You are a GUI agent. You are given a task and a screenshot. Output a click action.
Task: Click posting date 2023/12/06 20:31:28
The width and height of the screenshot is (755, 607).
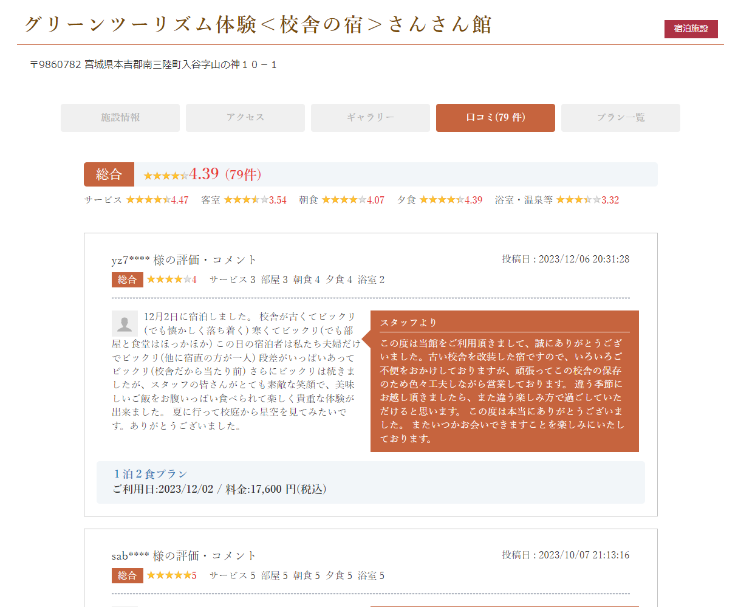565,259
